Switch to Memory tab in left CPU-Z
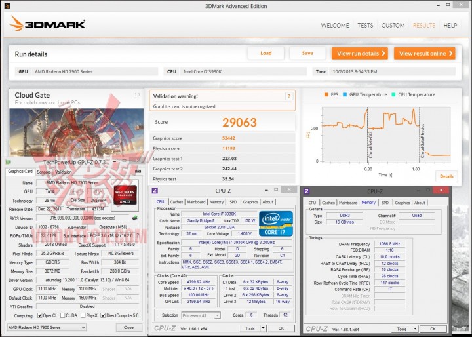This screenshot has width=472, height=337. pos(216,202)
